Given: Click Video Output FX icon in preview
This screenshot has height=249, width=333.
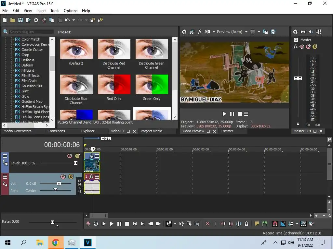Looking at the screenshot, I should tap(200, 32).
